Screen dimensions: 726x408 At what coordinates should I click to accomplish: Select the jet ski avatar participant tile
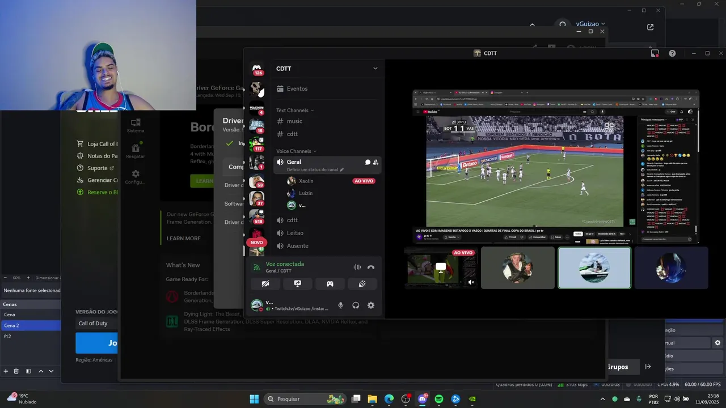594,267
